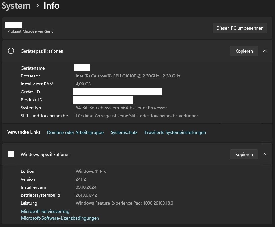This screenshot has width=275, height=227.
Task: Click the Leistung label
Action: click(29, 203)
